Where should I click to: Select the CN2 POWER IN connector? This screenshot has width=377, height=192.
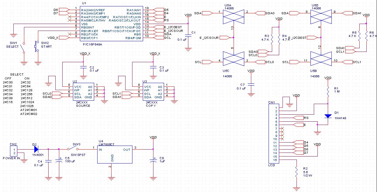pos(13,151)
